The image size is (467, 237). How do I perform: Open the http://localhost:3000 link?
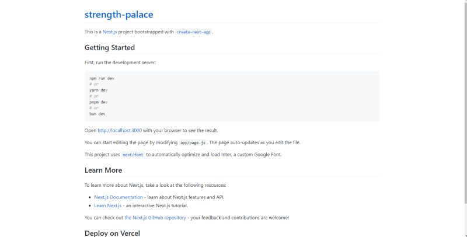pyautogui.click(x=120, y=130)
